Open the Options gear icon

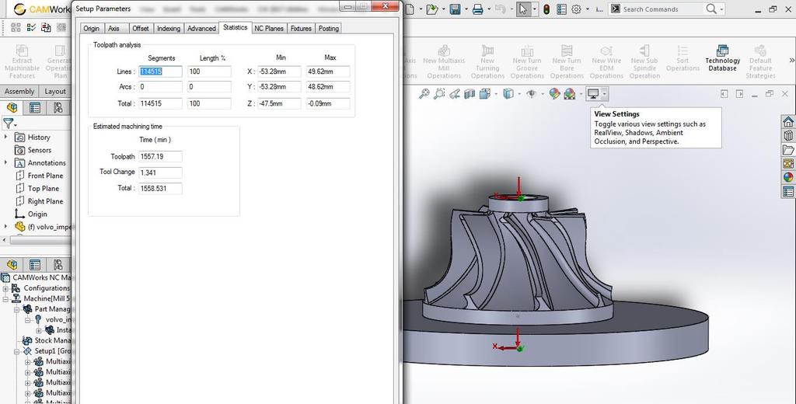(576, 9)
